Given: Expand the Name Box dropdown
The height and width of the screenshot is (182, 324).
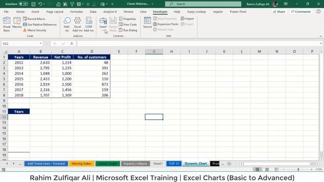Looking at the screenshot, I should [x=40, y=43].
